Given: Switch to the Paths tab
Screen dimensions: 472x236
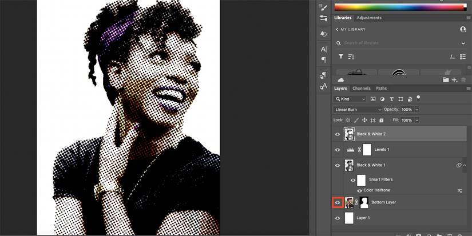Looking at the screenshot, I should (381, 89).
